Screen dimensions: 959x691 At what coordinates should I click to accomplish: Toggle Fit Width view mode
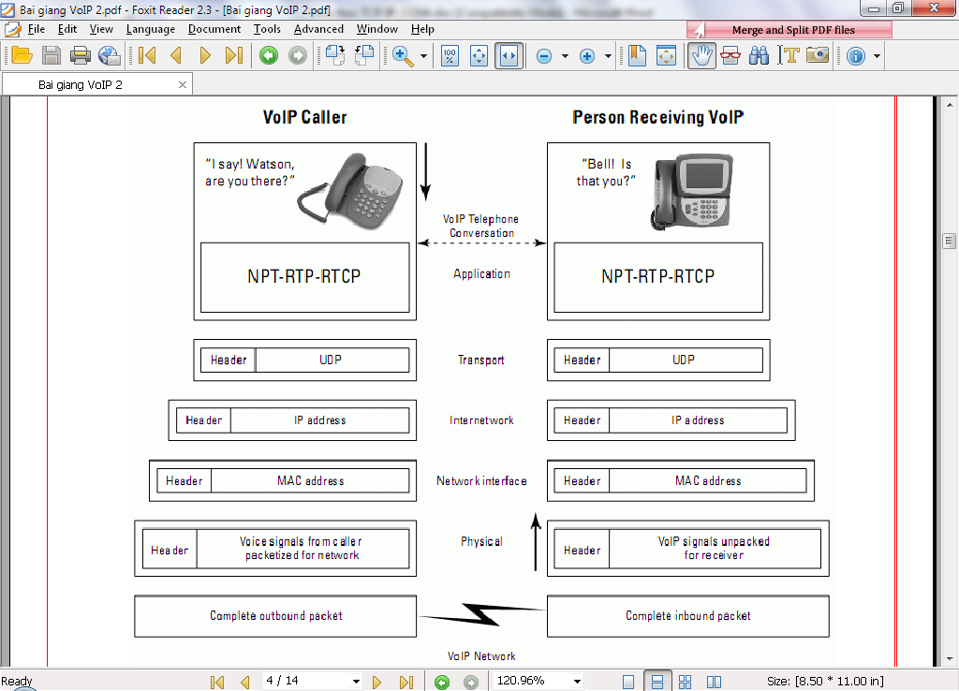[x=509, y=55]
